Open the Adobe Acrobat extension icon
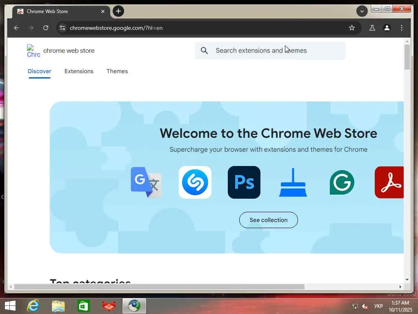The image size is (418, 314). click(389, 182)
